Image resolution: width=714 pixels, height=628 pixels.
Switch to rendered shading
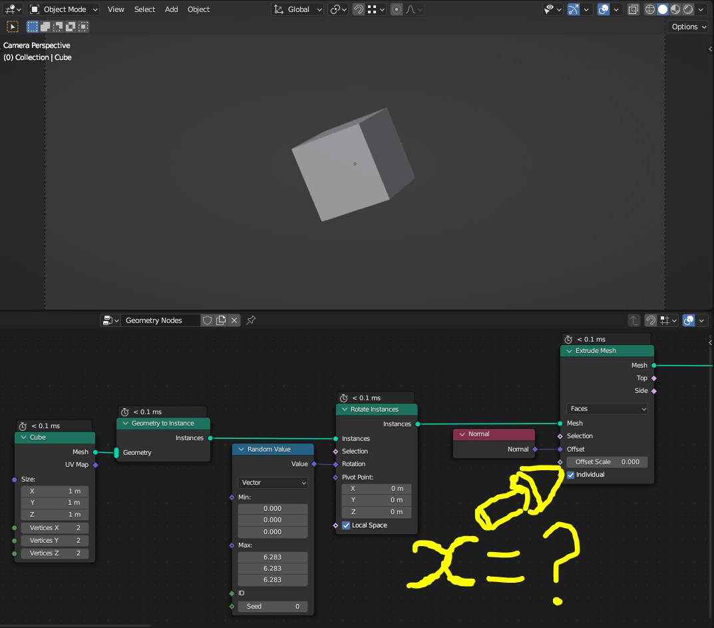pyautogui.click(x=688, y=9)
